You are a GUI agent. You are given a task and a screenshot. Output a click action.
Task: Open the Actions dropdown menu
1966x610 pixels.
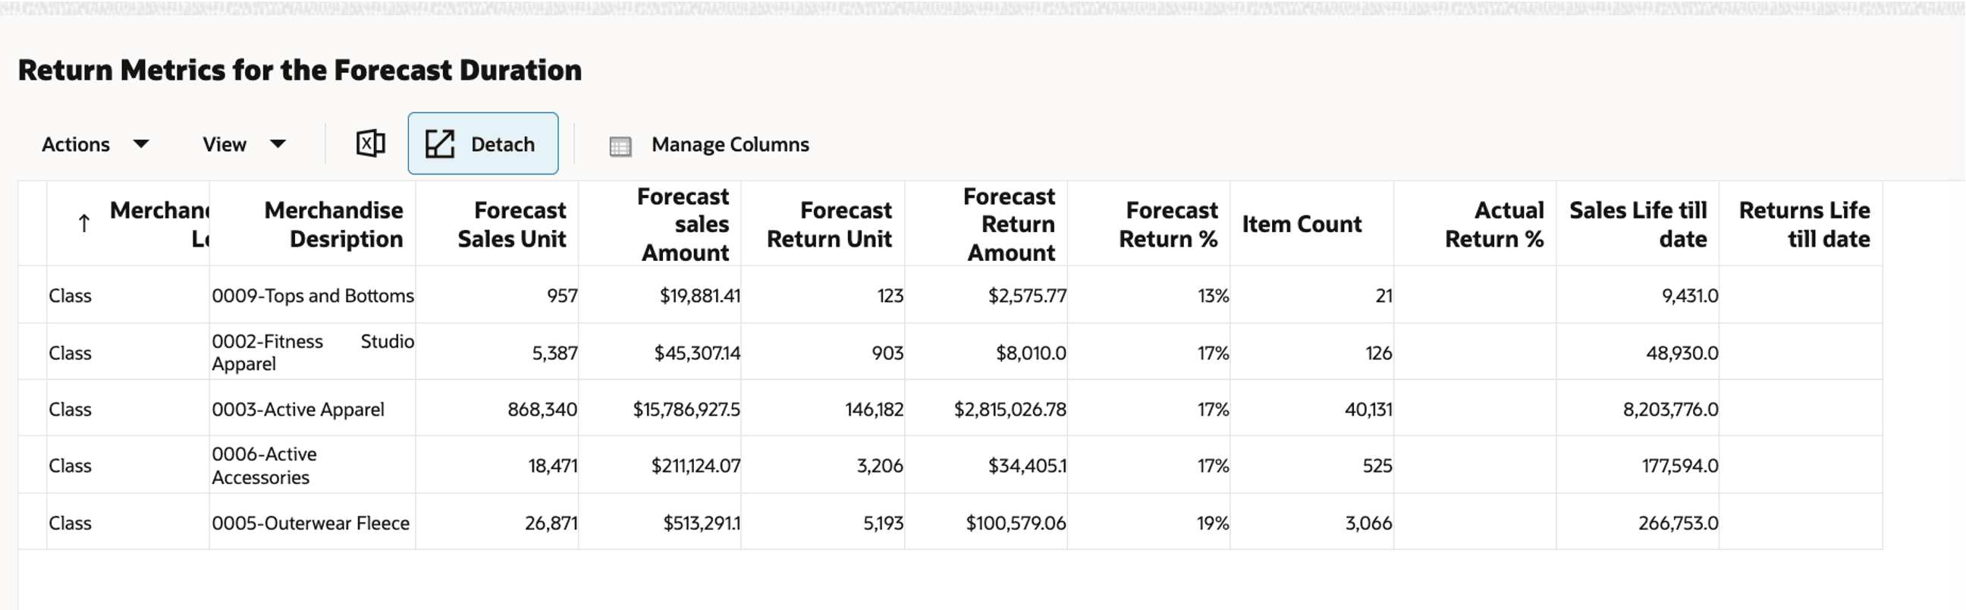(95, 144)
